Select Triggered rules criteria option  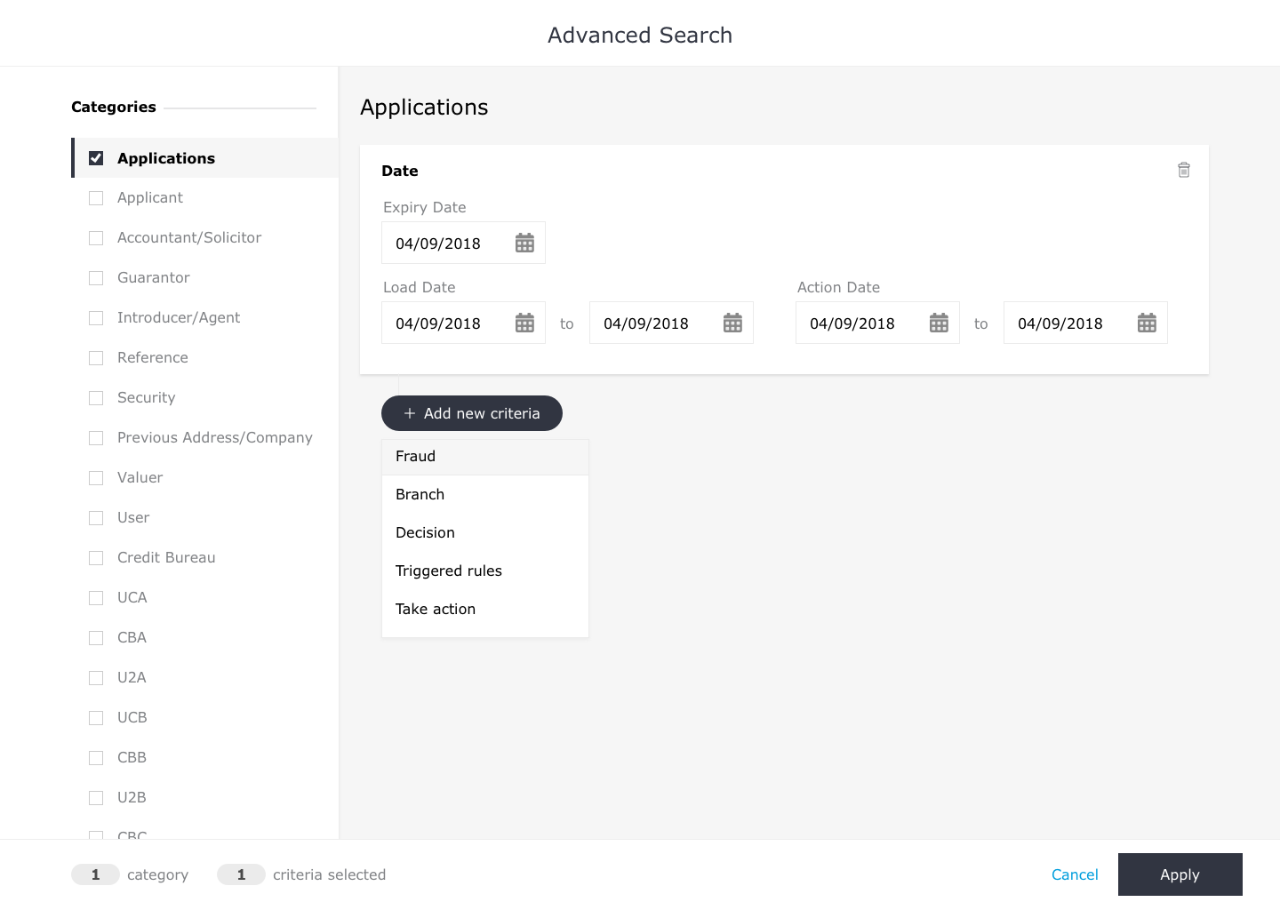pyautogui.click(x=449, y=571)
